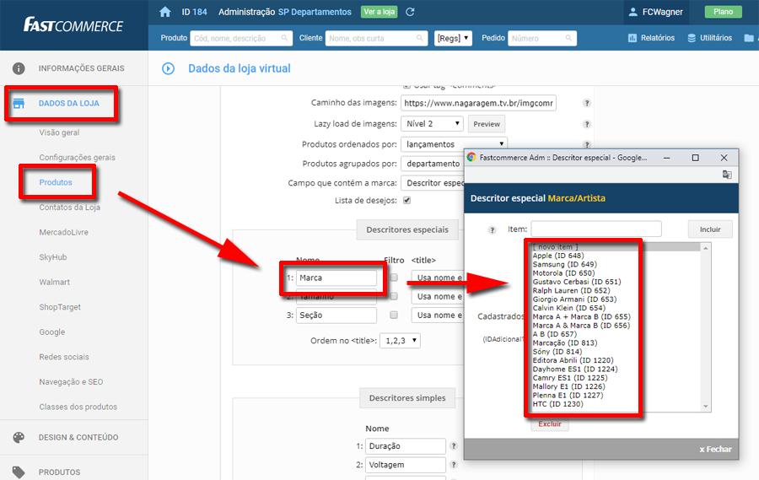Image resolution: width=759 pixels, height=480 pixels.
Task: Click the popup list scrollbar down arrow
Action: [706, 407]
